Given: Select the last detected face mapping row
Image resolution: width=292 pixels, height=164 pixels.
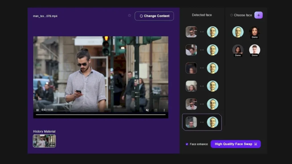Looking at the screenshot, I should 202,122.
